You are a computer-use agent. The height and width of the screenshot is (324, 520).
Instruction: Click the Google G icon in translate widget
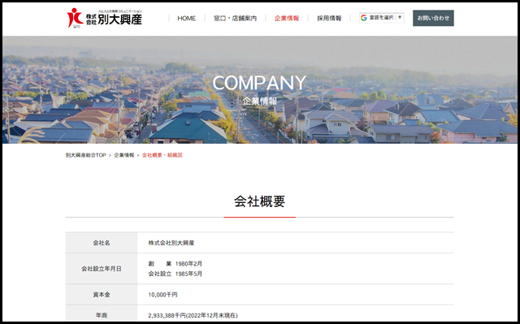tap(364, 18)
